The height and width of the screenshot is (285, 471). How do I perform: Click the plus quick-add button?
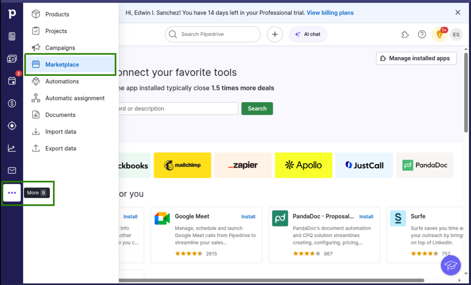coord(275,34)
